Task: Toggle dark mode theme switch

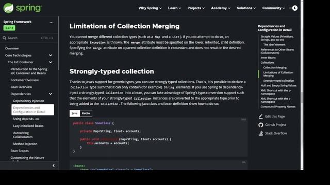Action: click(x=293, y=8)
